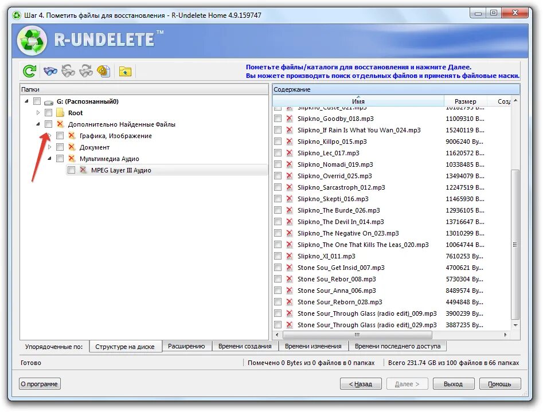Screen dimensions: 543x412
Task: Mark Slipkno_If Rain Is What You Wan_024.mp3 checkbox
Action: [278, 130]
